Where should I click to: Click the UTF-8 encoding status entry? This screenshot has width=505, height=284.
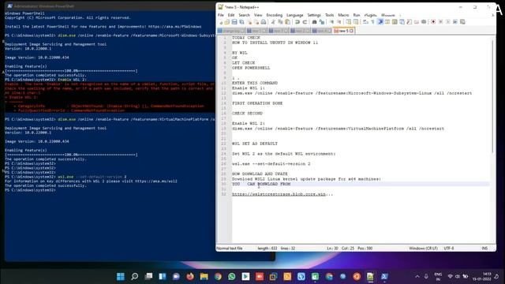tap(449, 248)
